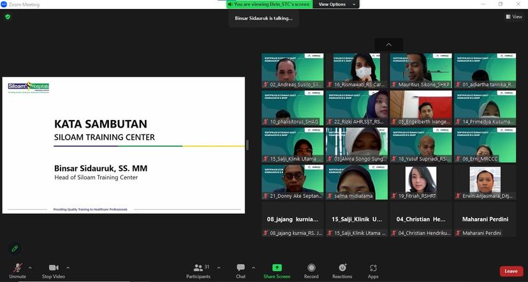Screen dimensions: 528x282
Task: Open the View Options dropdown
Action: click(336, 4)
